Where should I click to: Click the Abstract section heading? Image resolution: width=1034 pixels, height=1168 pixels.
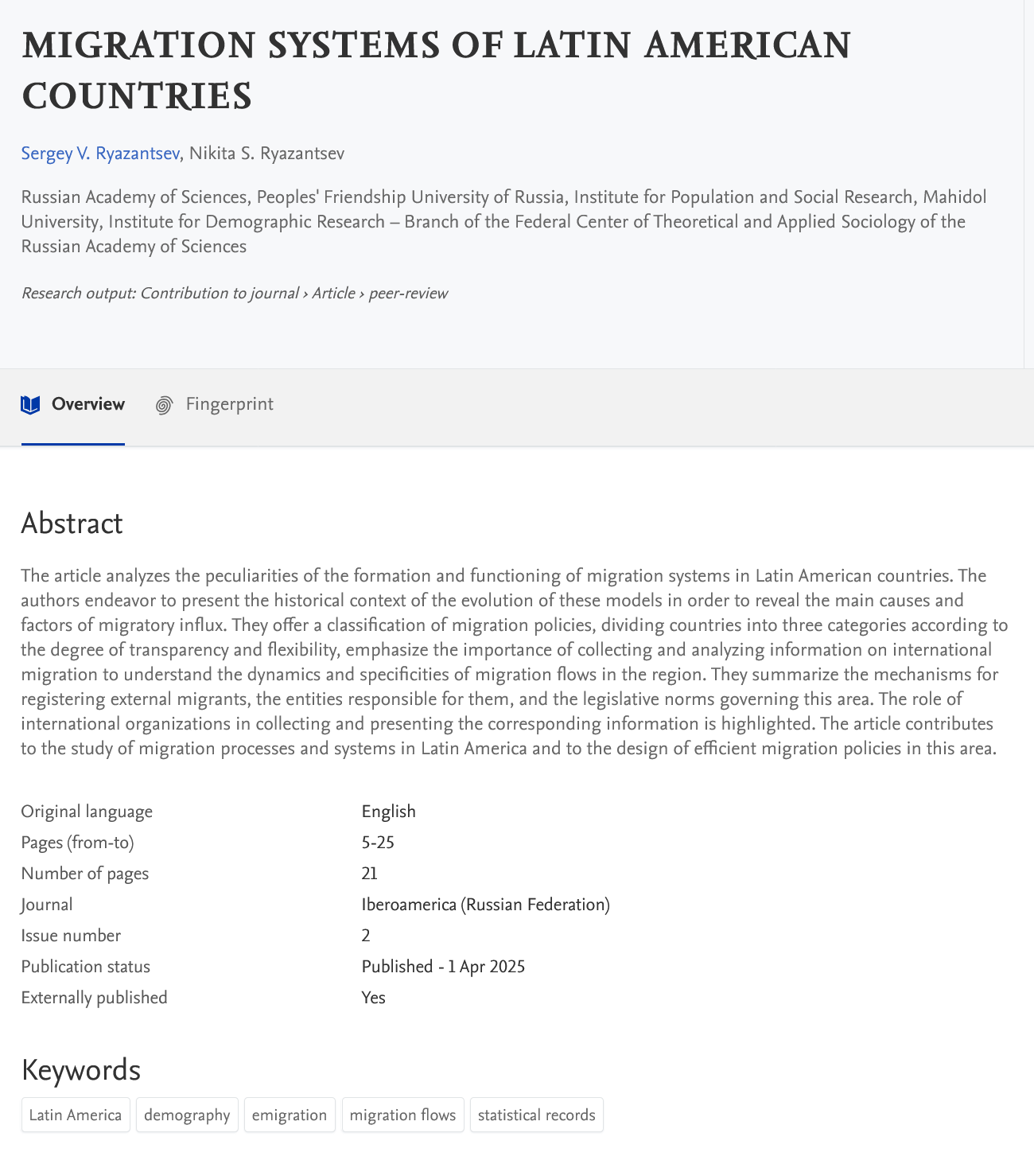72,524
